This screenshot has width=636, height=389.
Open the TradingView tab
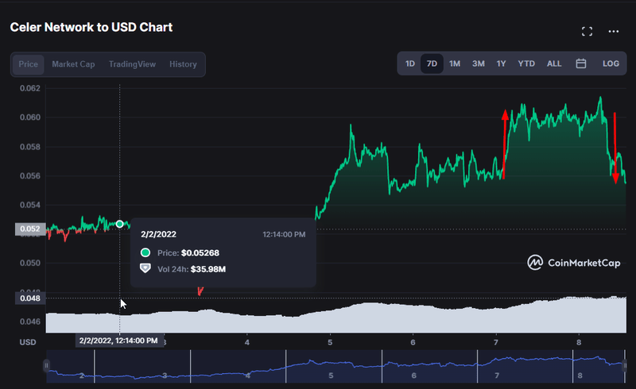tap(132, 64)
